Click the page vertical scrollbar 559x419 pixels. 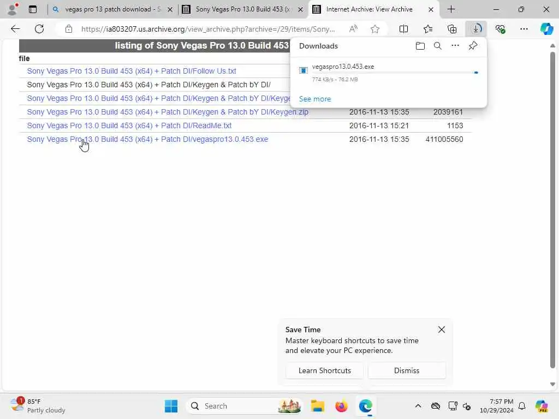point(552,210)
